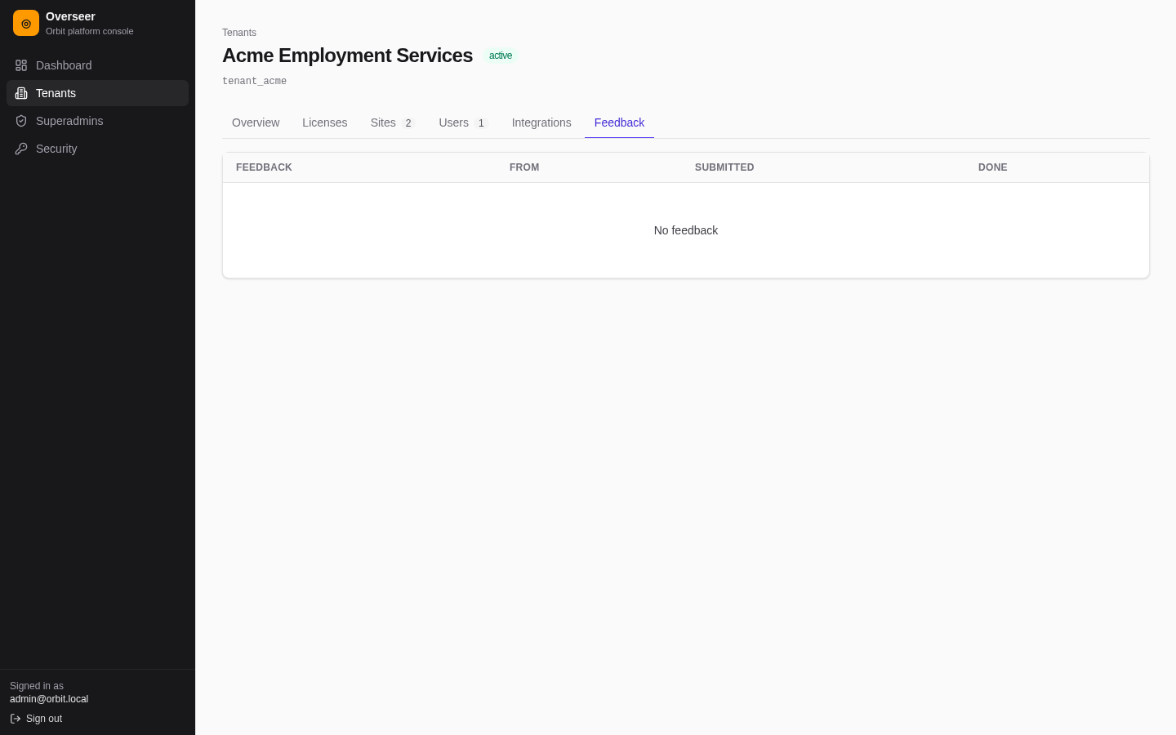The height and width of the screenshot is (735, 1176).
Task: Click the tenant_acme identifier text
Action: 254,82
